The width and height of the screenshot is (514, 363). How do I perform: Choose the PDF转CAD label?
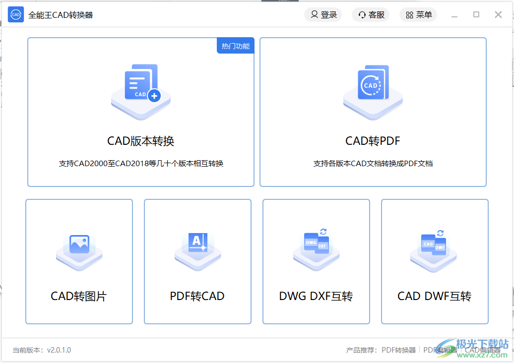click(197, 296)
